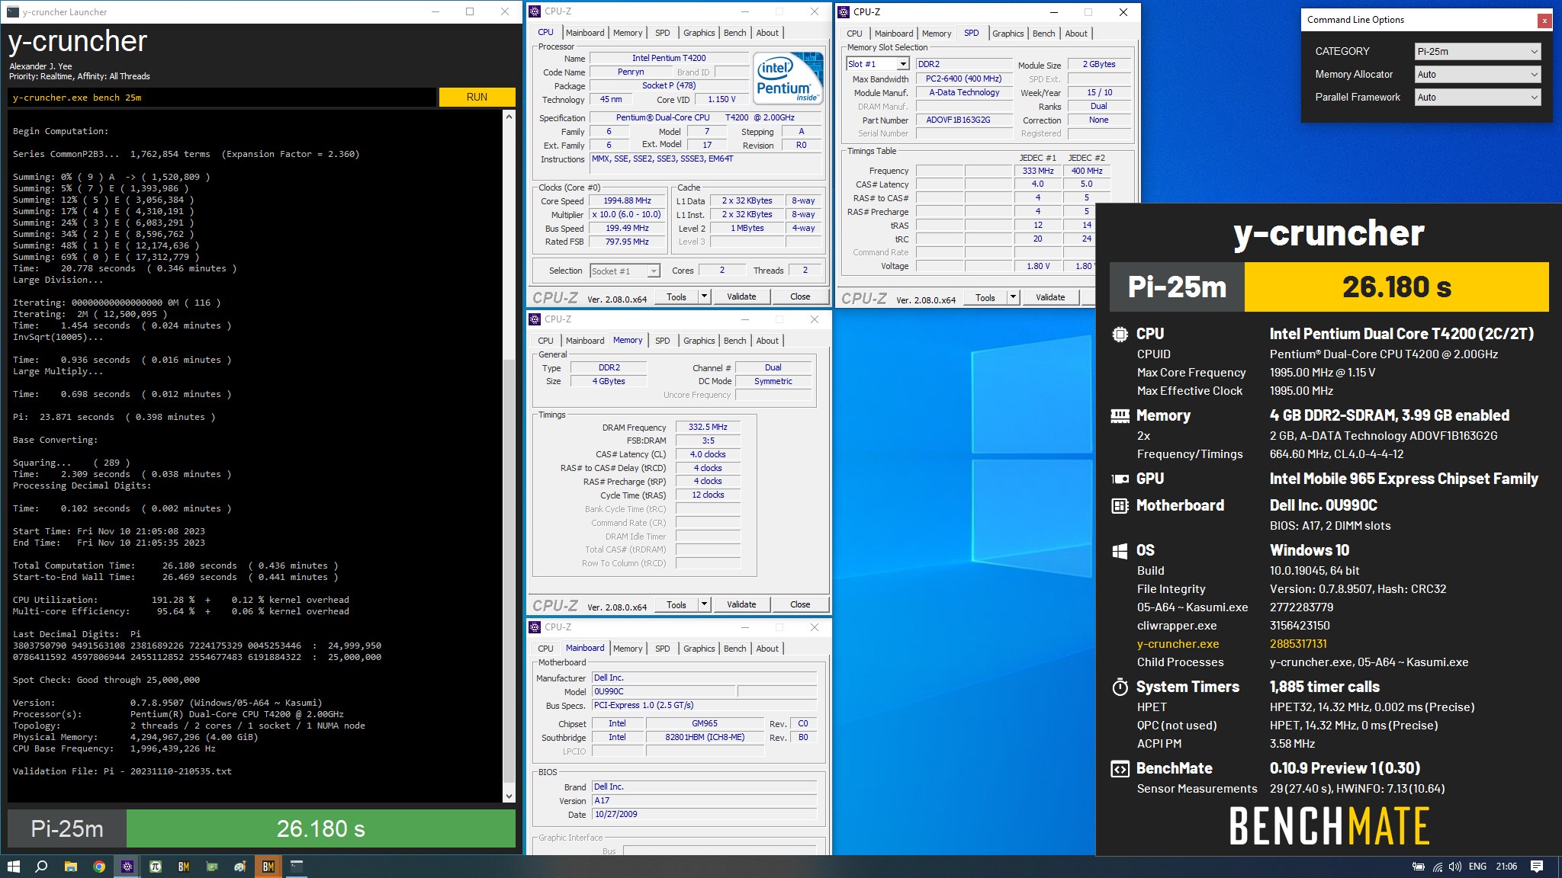Click the BenchMate Motherboard icon

[1120, 505]
